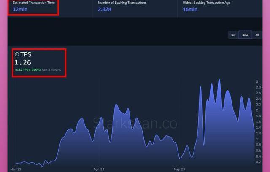The height and width of the screenshot is (172, 270).
Task: Click the May '23 axis label
Action: [179, 169]
